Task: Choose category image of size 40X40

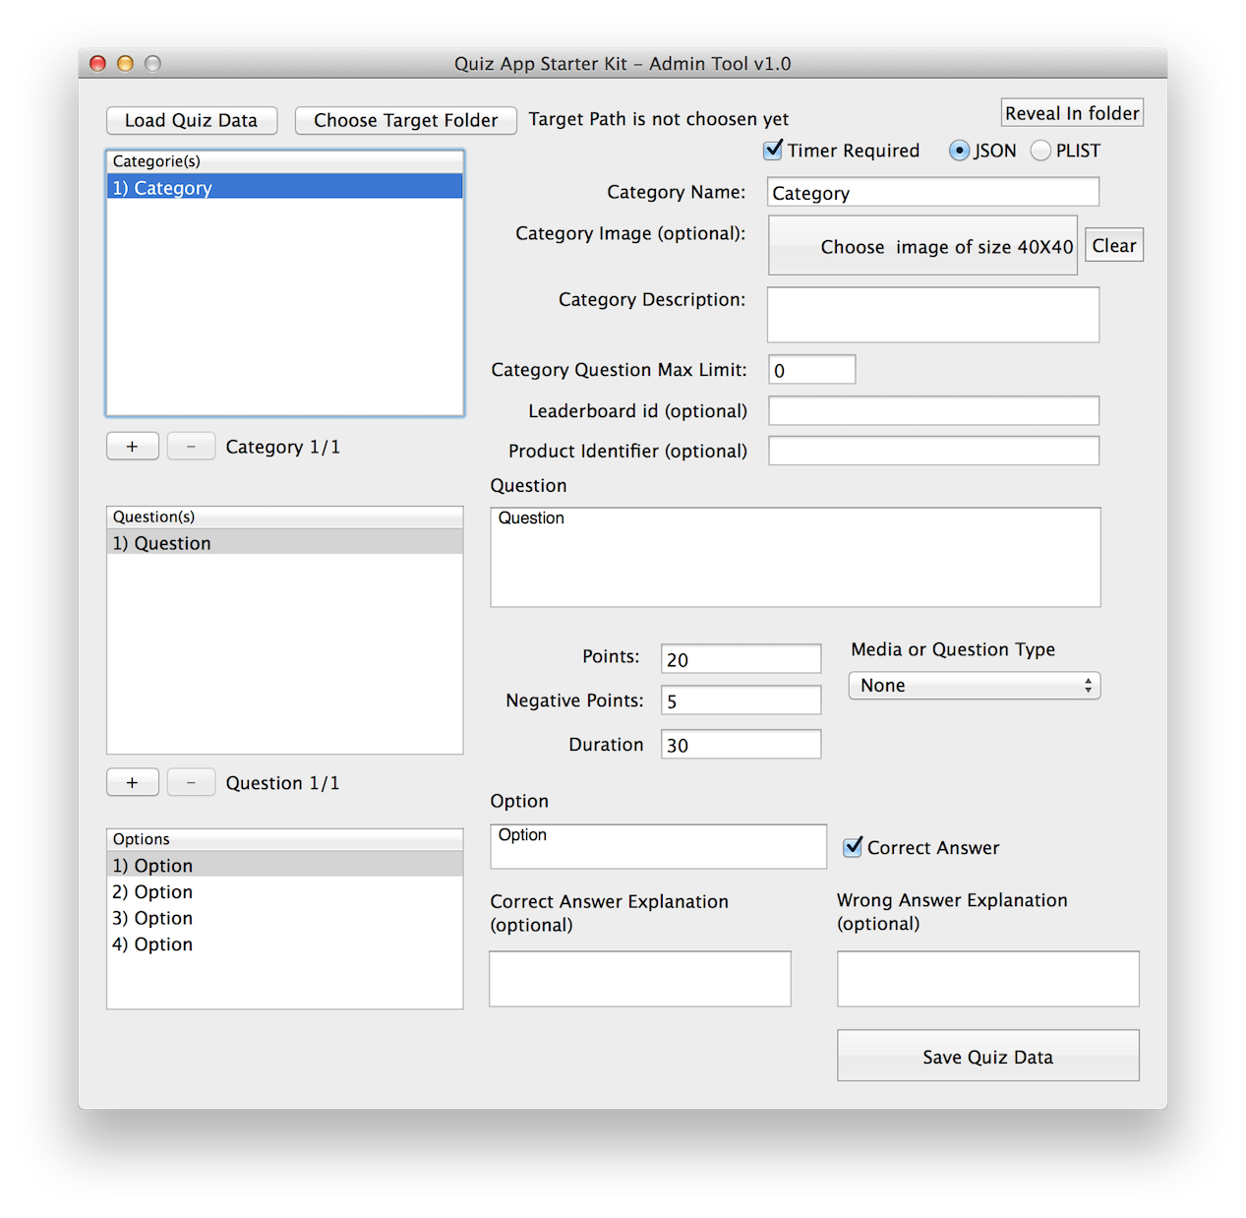Action: pyautogui.click(x=922, y=246)
